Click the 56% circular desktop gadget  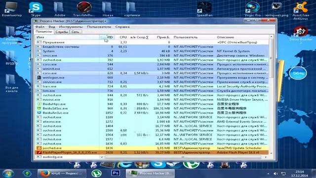click(298, 73)
